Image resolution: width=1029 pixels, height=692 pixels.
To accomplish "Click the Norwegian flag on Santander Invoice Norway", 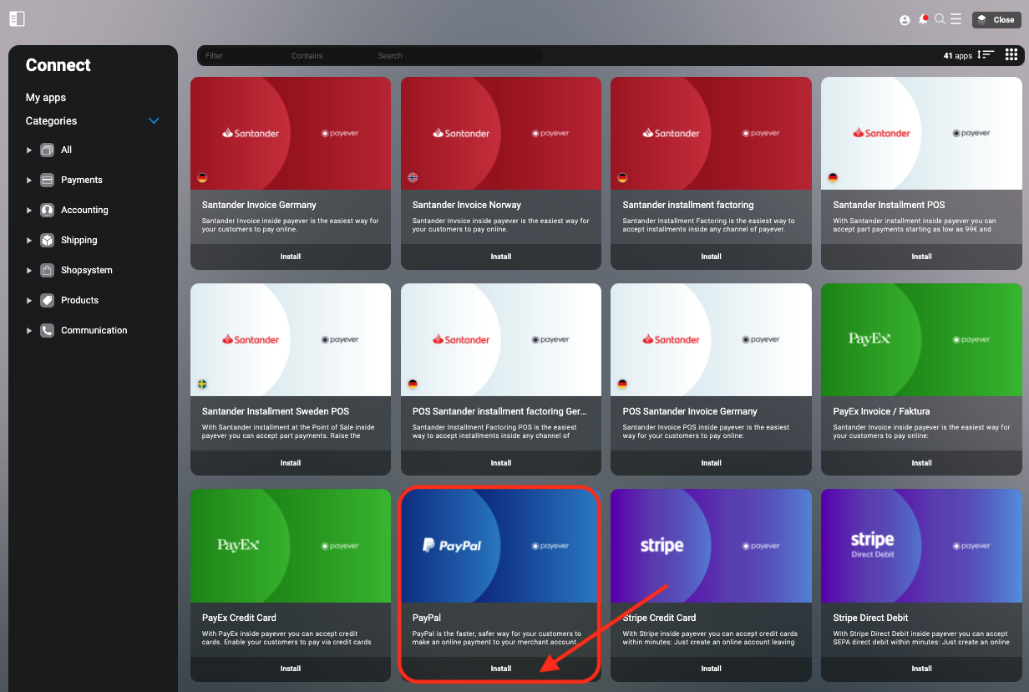I will [413, 177].
